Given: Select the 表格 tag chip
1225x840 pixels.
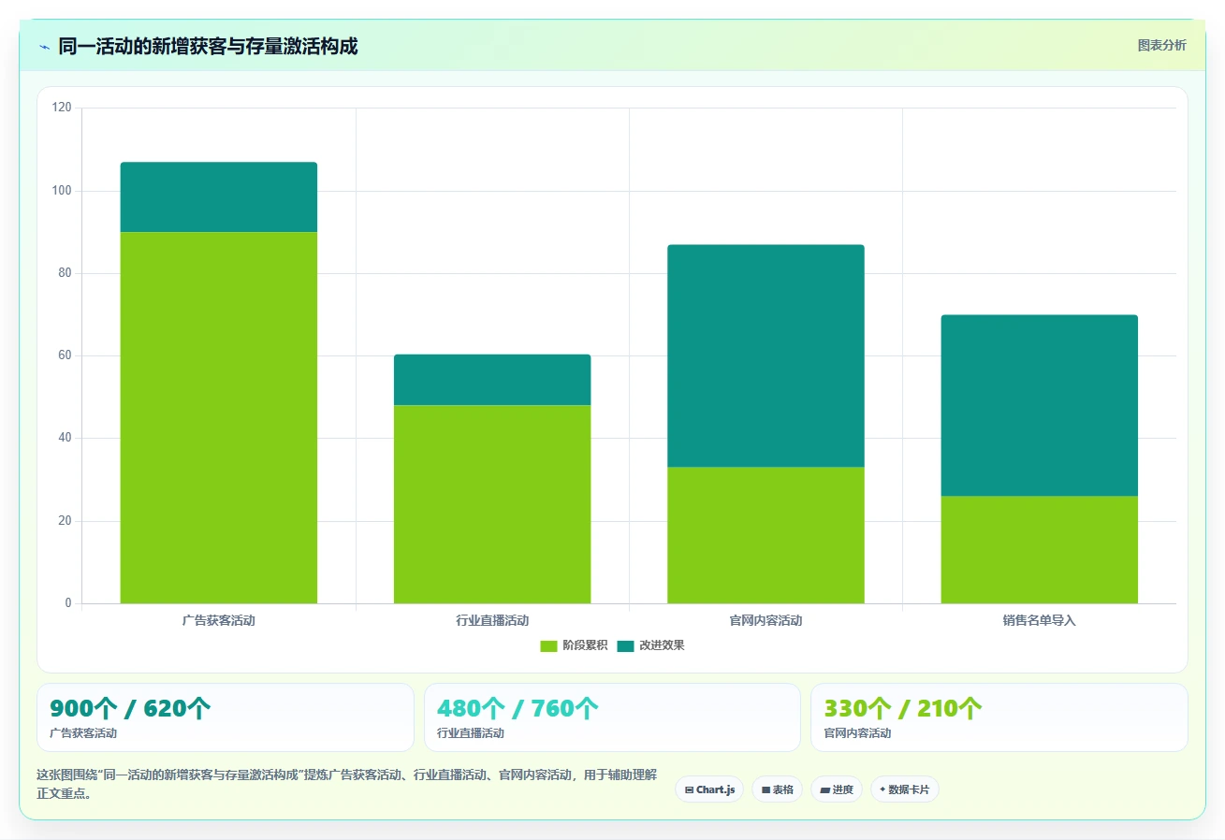Looking at the screenshot, I should click(x=777, y=789).
